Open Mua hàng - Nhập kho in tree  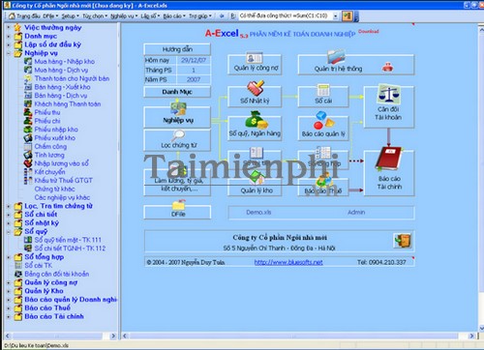point(64,61)
